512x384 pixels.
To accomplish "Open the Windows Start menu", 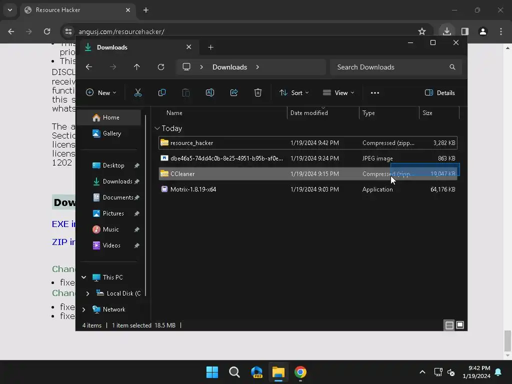I will [x=212, y=372].
